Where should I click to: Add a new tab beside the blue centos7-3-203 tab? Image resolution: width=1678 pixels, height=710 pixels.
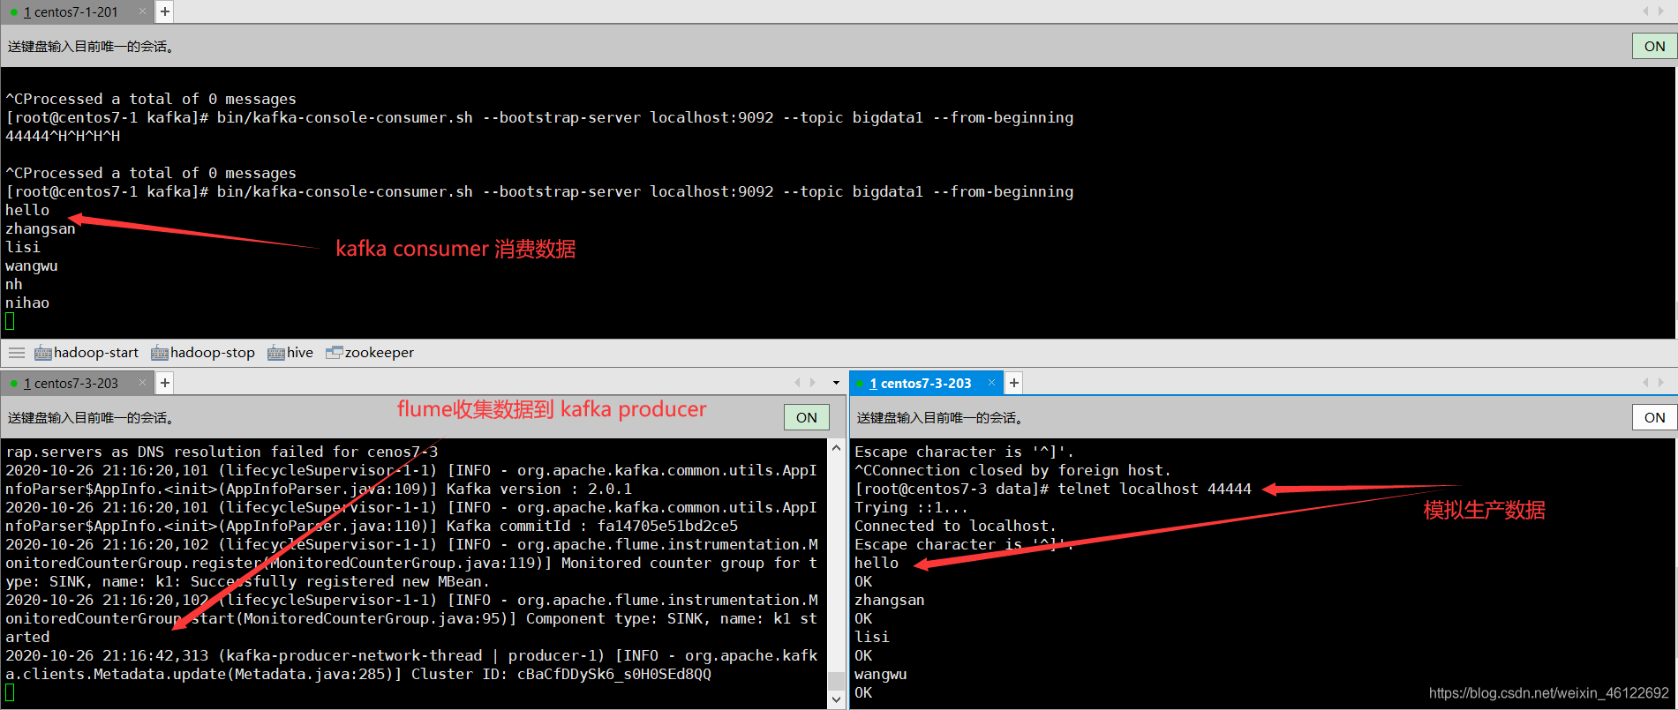pyautogui.click(x=1014, y=384)
